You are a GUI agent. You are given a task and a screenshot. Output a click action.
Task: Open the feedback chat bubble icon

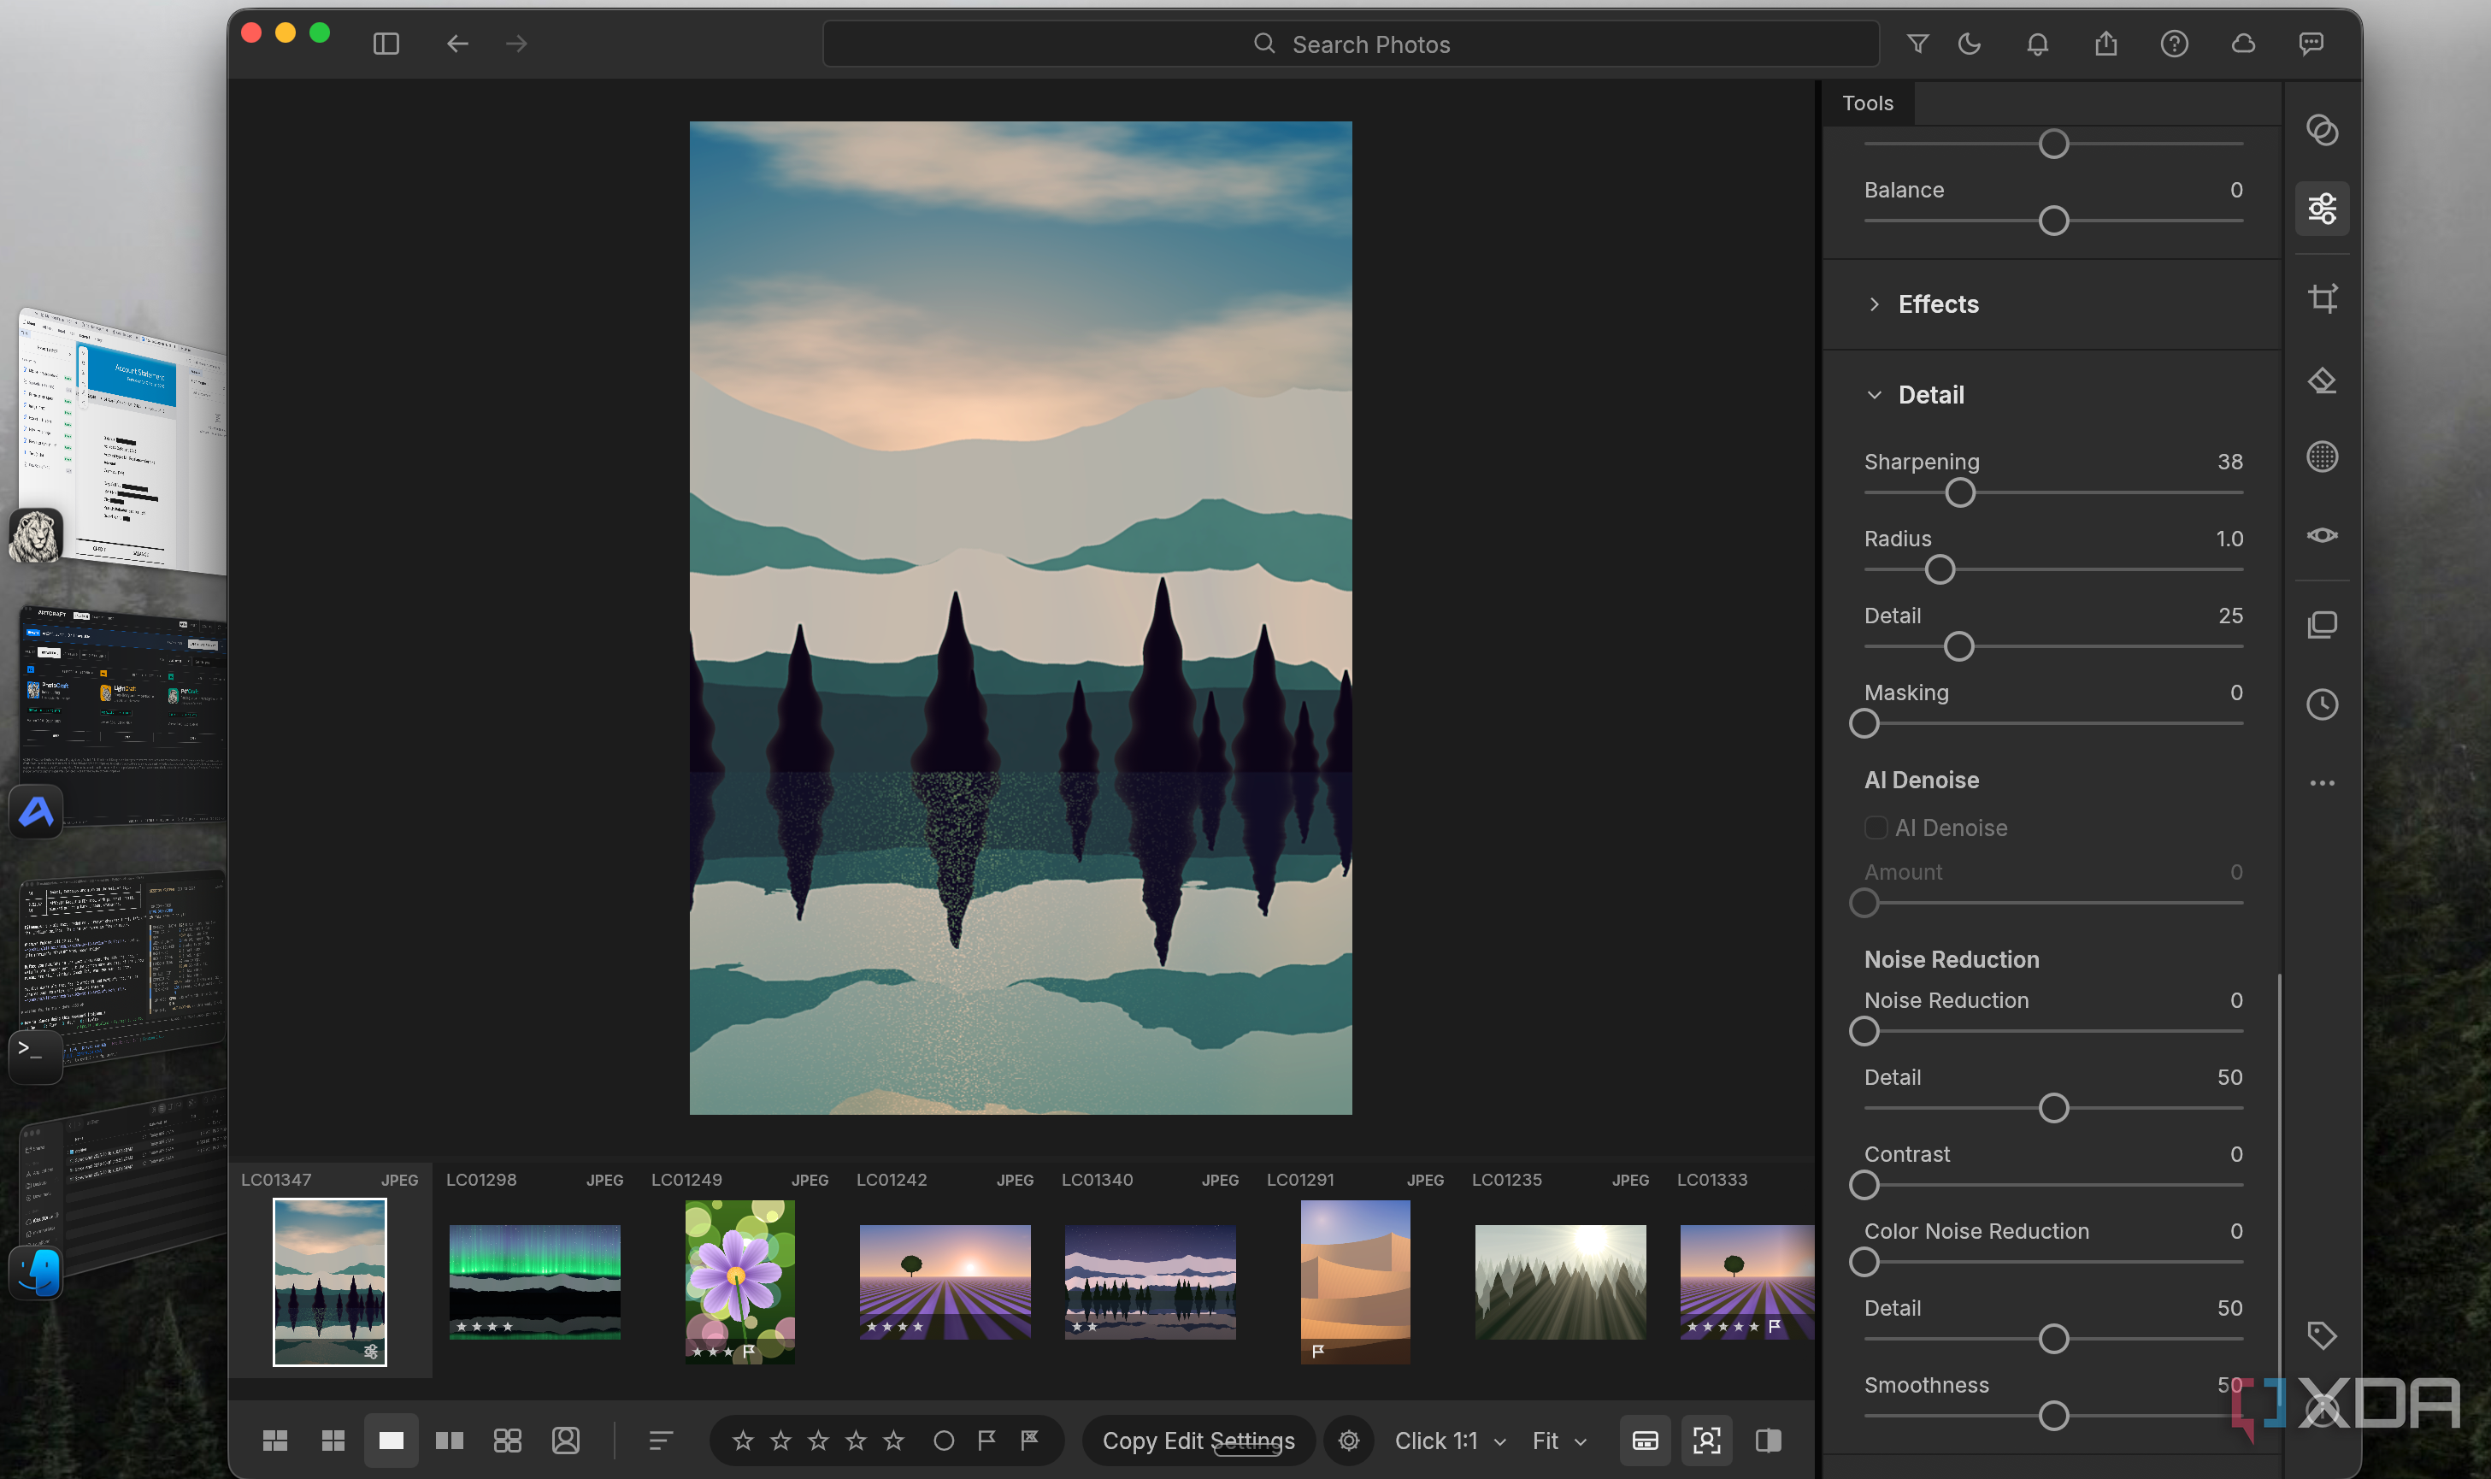tap(2311, 44)
